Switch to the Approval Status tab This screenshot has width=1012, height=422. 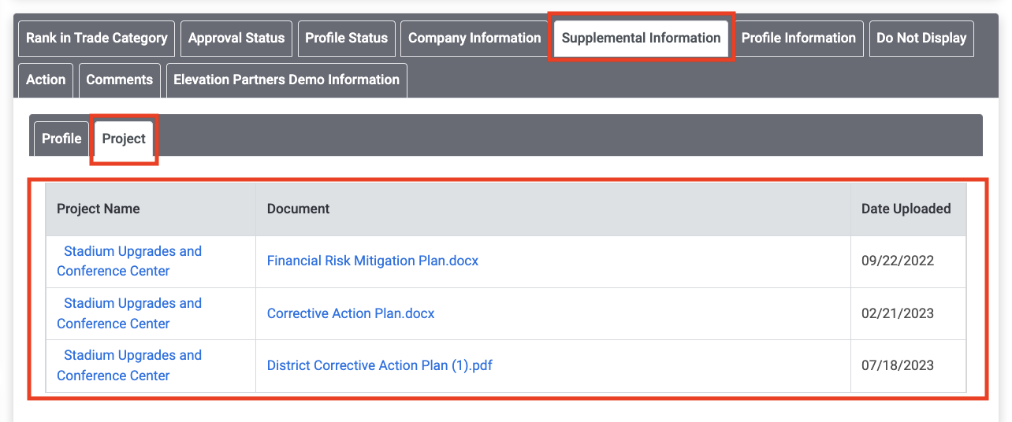click(x=236, y=38)
